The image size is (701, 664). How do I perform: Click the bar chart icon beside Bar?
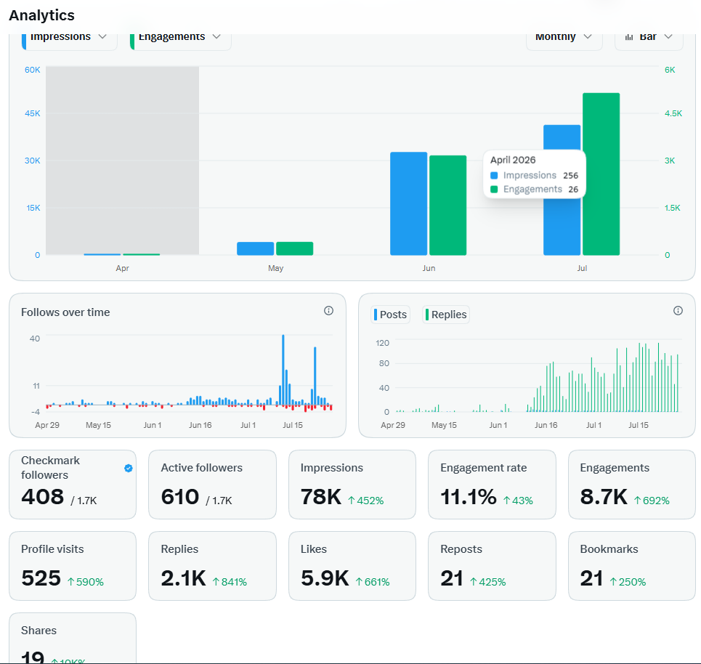pos(629,37)
